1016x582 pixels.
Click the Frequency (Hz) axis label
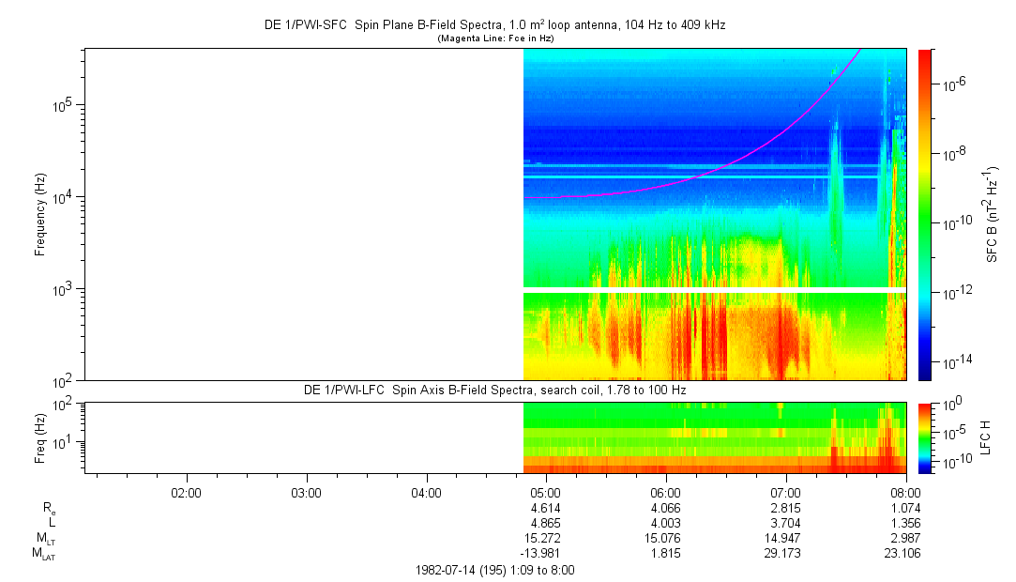40,214
